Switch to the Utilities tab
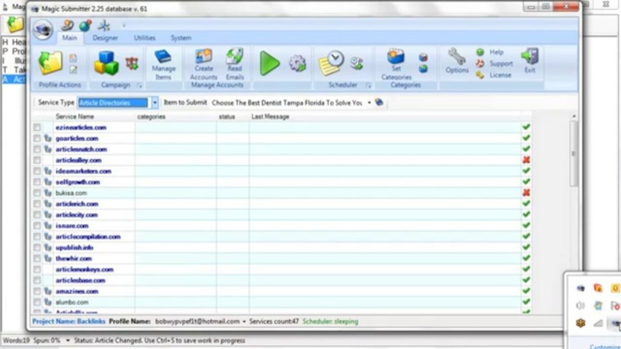 point(144,38)
